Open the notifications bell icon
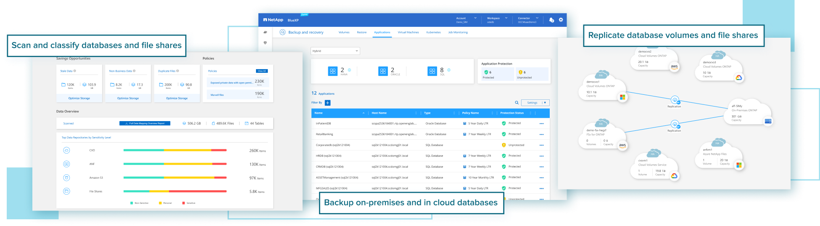 pos(551,20)
